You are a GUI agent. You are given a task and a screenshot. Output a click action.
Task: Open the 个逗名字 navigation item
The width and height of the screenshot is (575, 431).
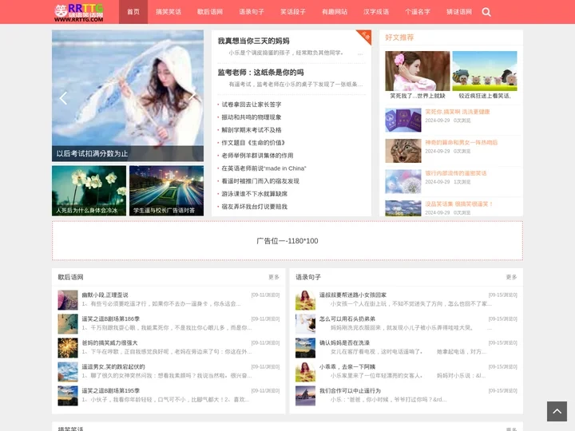click(x=418, y=12)
